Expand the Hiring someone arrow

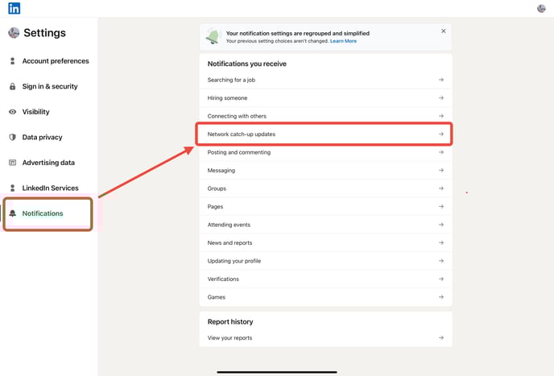(x=441, y=98)
